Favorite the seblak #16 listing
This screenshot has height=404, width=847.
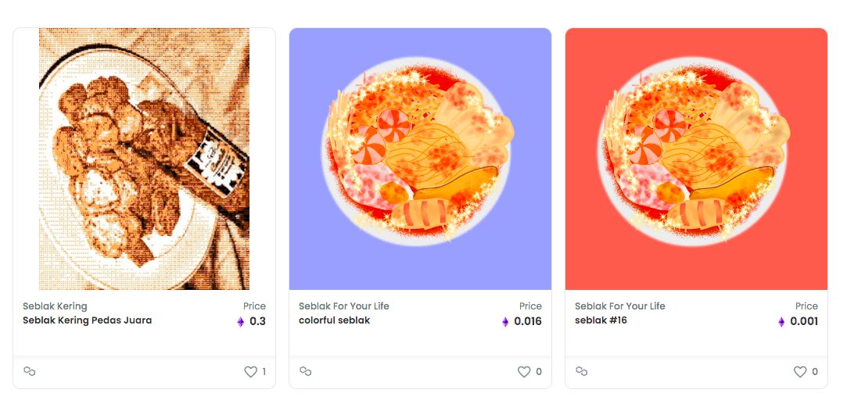click(x=800, y=372)
